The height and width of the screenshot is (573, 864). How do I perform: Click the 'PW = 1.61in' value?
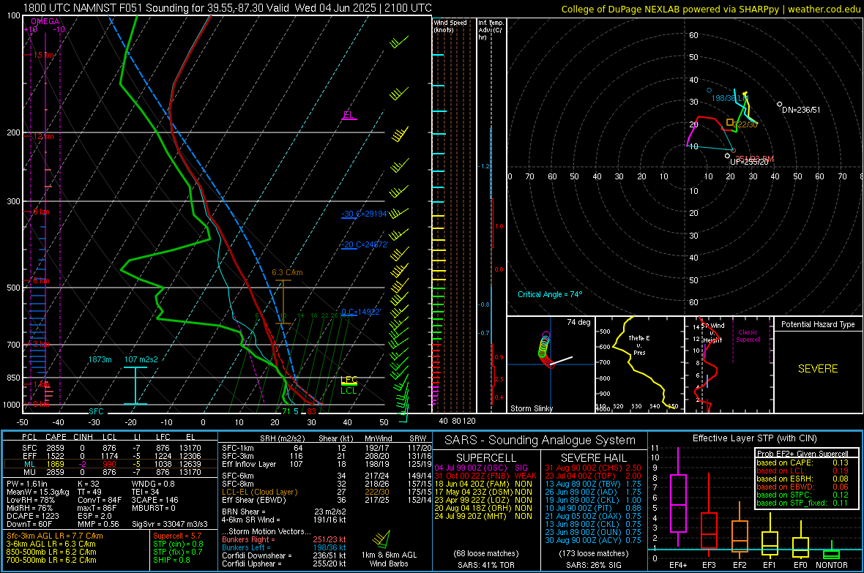27,484
